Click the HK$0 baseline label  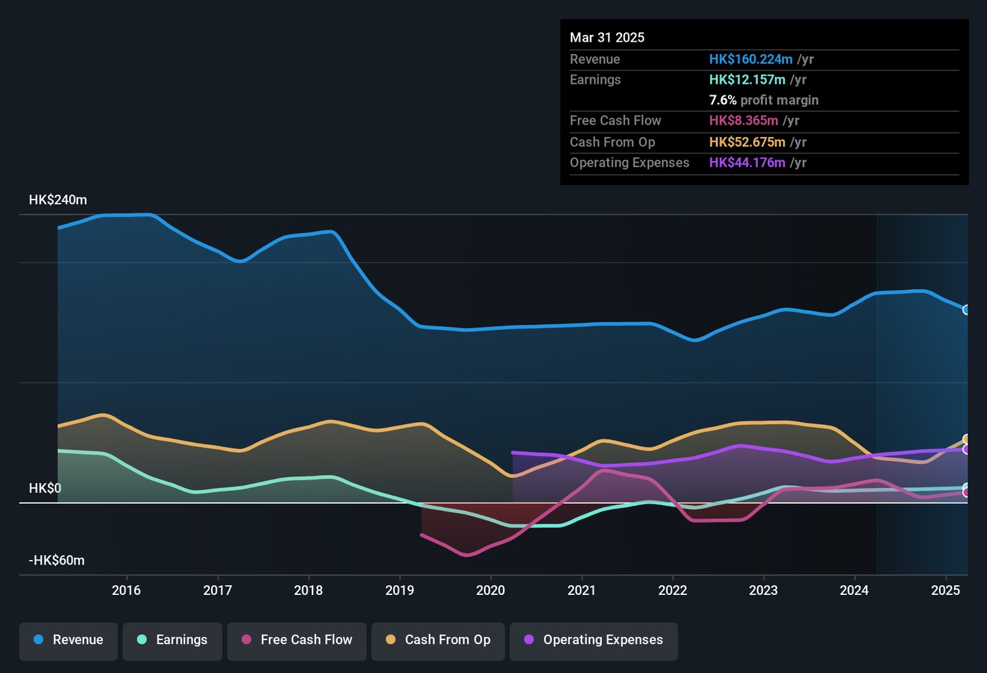coord(45,489)
